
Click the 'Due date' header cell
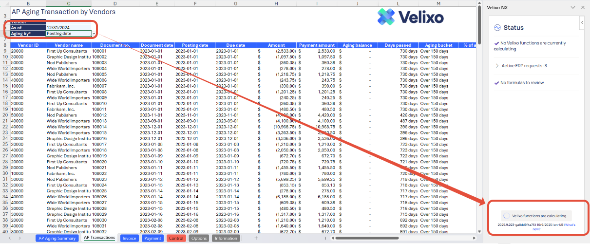pos(235,45)
